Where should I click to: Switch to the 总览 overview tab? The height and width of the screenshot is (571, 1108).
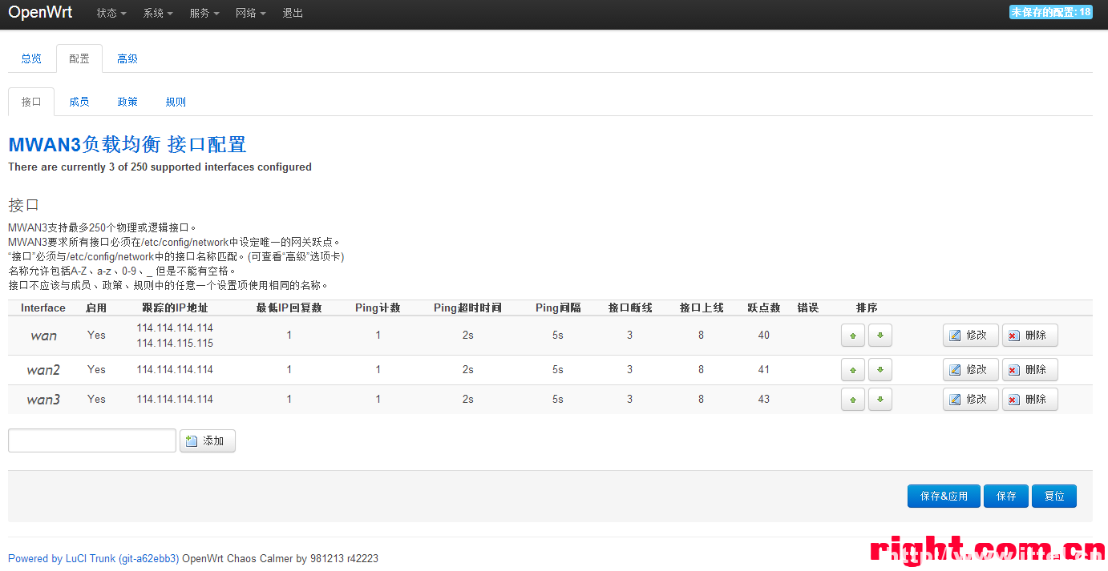[x=31, y=58]
